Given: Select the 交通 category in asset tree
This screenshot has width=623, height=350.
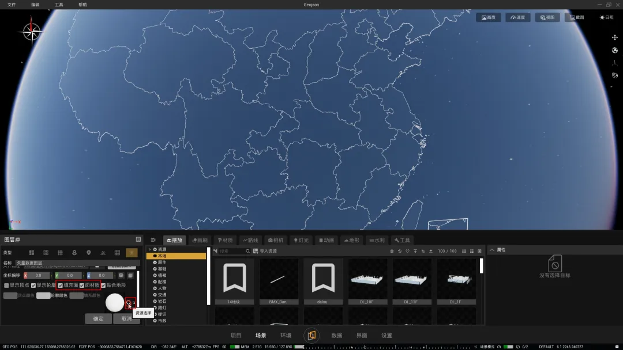Looking at the screenshot, I should [x=163, y=295].
